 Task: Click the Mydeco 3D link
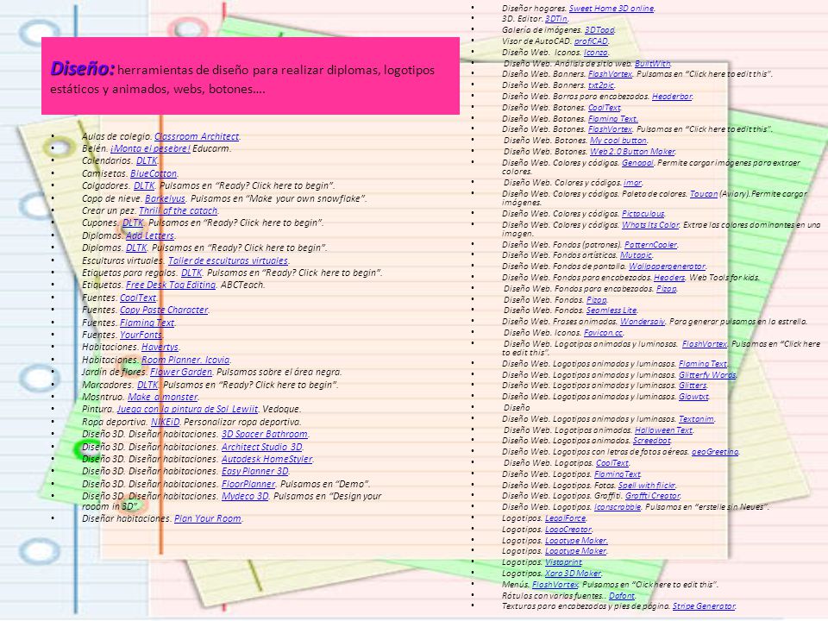(x=245, y=496)
